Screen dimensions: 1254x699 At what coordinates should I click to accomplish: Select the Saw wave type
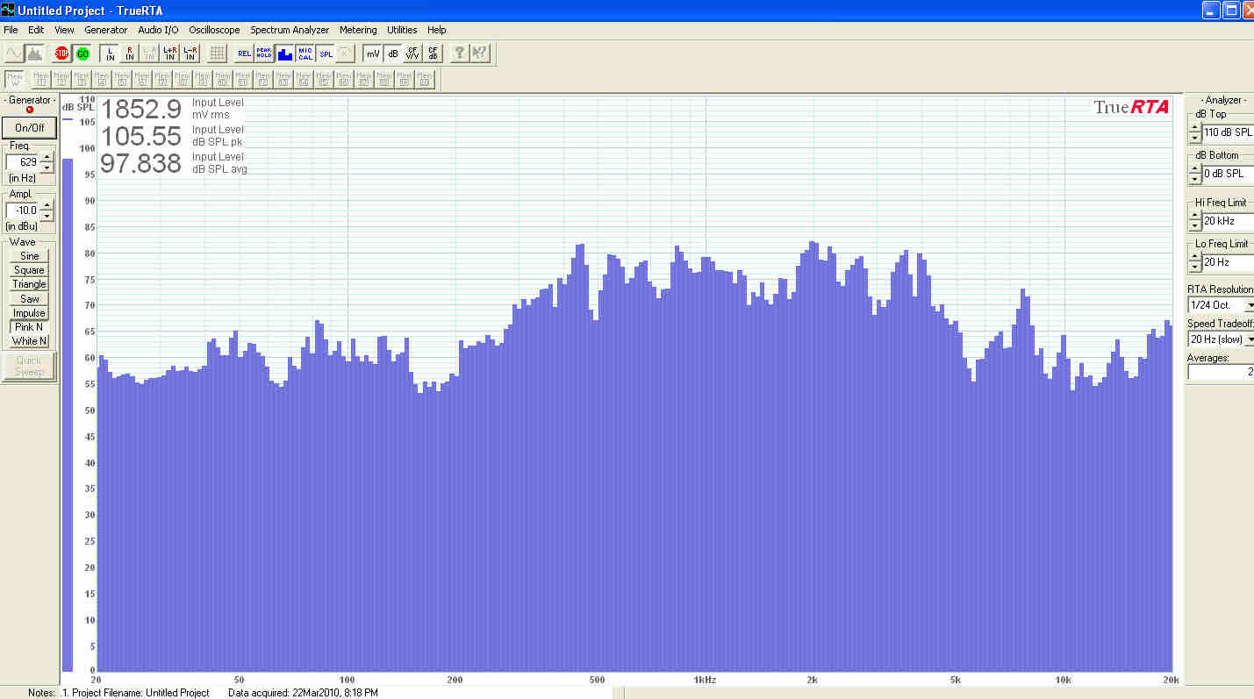(x=29, y=299)
